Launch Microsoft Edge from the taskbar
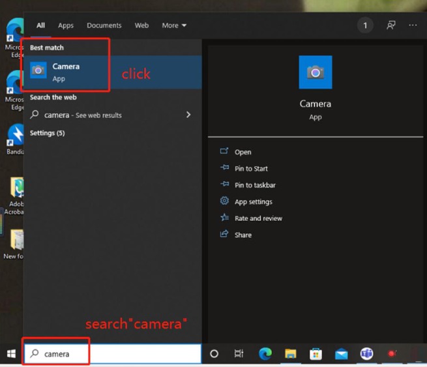 [x=265, y=353]
